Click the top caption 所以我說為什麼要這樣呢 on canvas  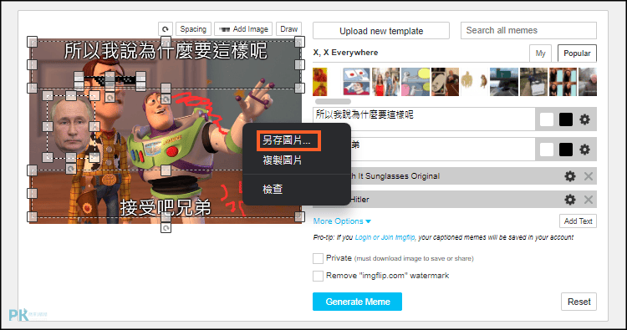point(166,52)
